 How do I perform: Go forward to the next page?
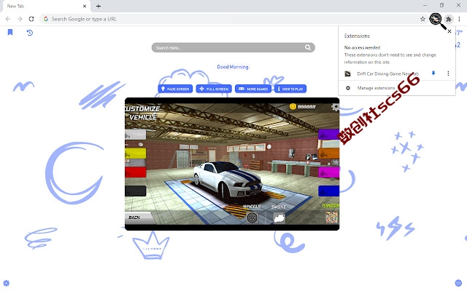tap(20, 19)
